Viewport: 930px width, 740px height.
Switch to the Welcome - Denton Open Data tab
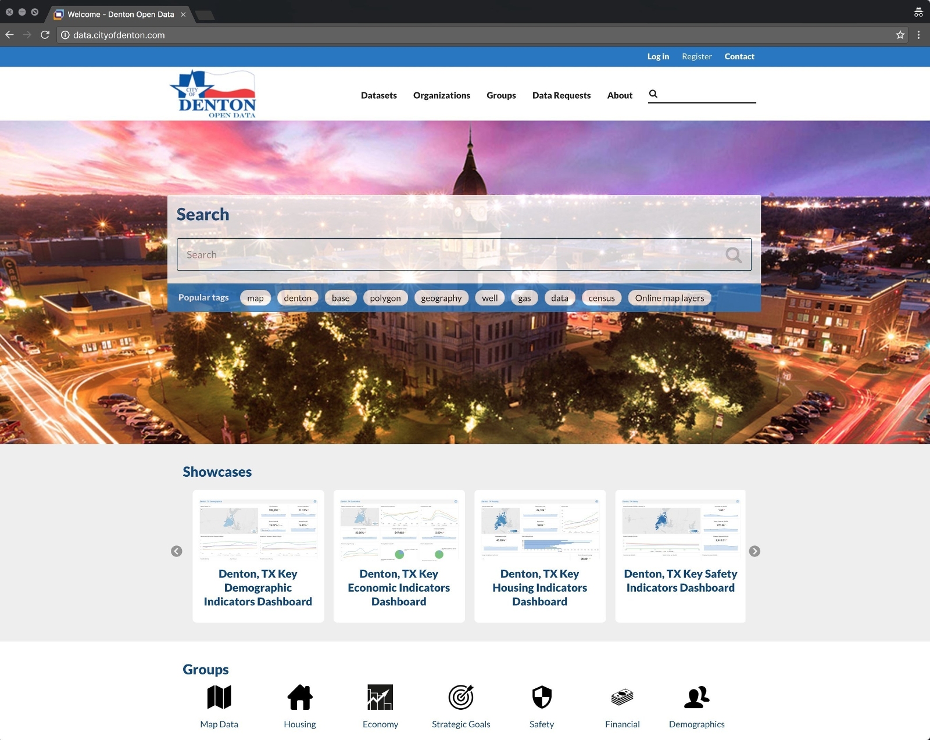pyautogui.click(x=120, y=14)
